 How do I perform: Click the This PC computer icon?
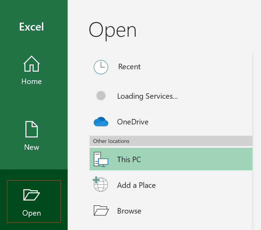[x=101, y=159]
